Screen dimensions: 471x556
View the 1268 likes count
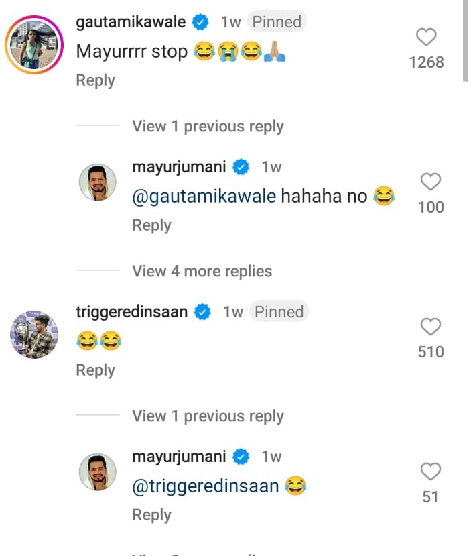click(426, 62)
